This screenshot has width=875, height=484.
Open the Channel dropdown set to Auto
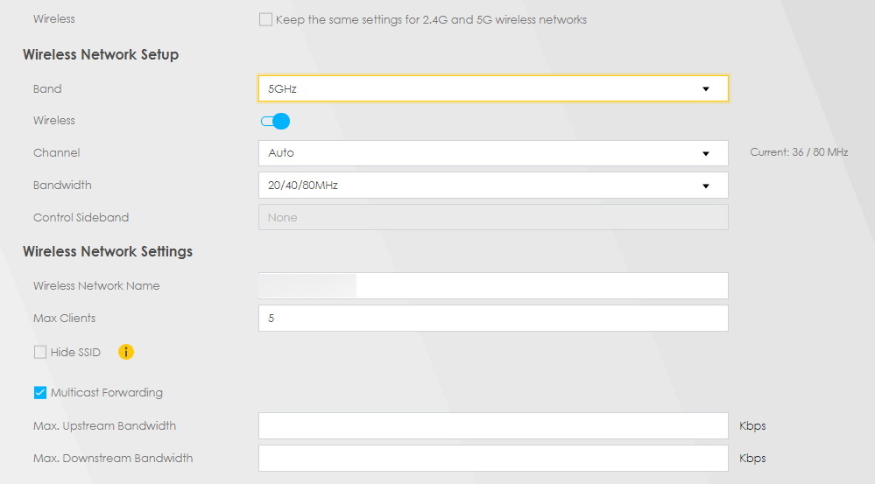coord(493,153)
